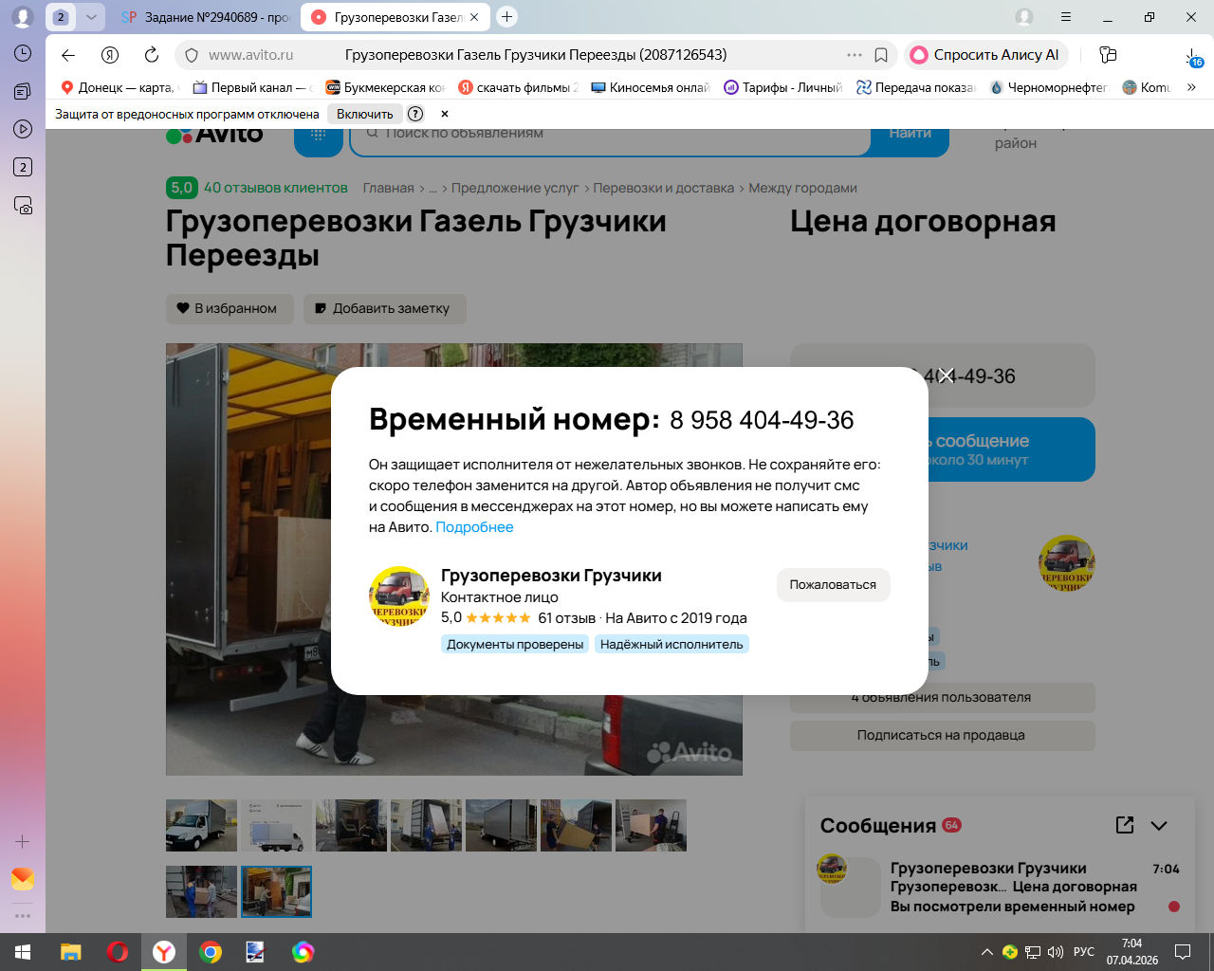Collapse the Сообщения panel with chevron
The height and width of the screenshot is (971, 1214).
[1159, 826]
